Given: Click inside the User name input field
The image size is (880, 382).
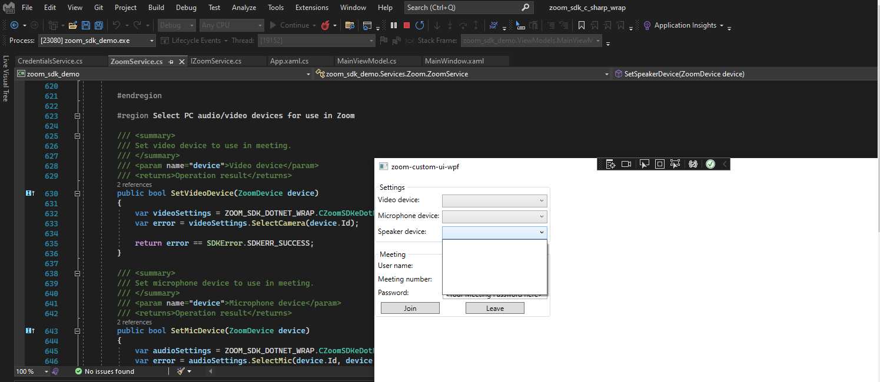Looking at the screenshot, I should click(494, 266).
